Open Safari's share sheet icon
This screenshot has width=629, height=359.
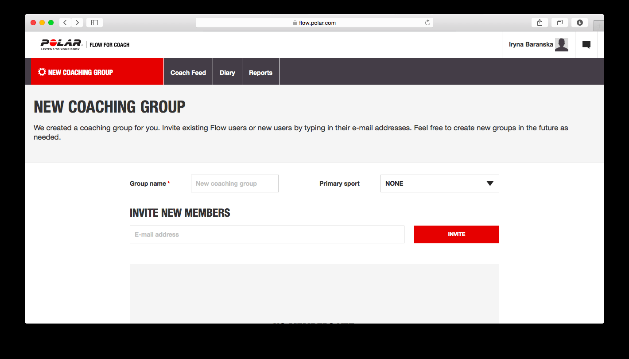(540, 23)
